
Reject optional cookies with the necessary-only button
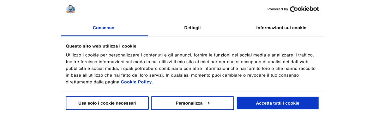click(107, 103)
